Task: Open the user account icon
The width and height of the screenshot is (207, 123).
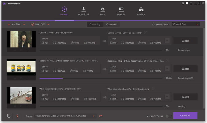Action: (x=183, y=3)
